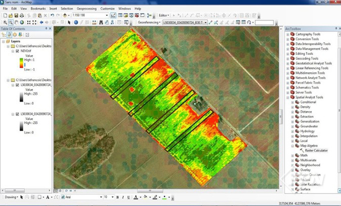
Task: Open the Geoprocessing menu
Action: point(86,9)
